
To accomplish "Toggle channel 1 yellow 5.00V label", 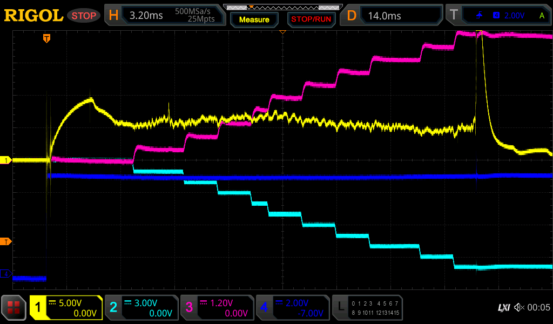I will click(x=66, y=308).
